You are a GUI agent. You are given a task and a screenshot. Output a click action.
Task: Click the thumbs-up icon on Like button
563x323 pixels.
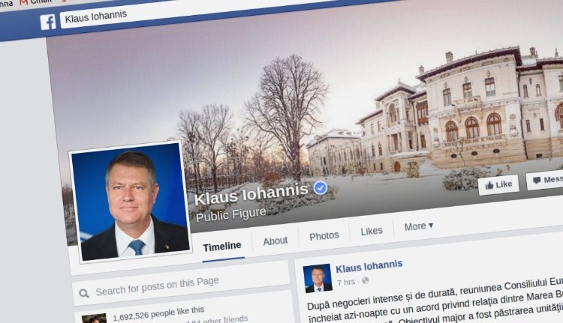[x=489, y=185]
